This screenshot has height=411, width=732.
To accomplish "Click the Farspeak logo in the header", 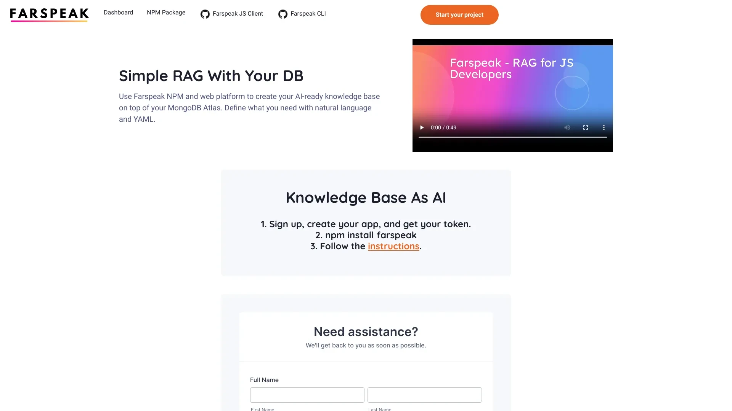I will 50,14.
